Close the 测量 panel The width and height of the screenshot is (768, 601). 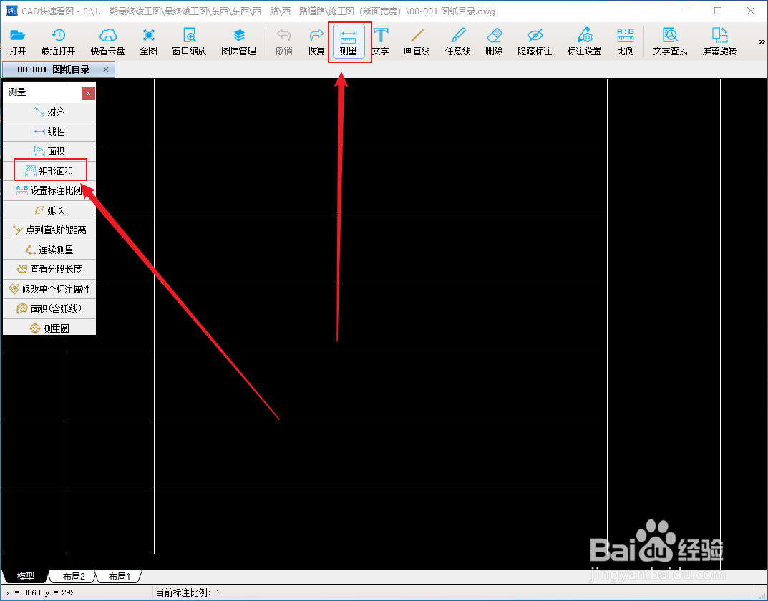88,93
